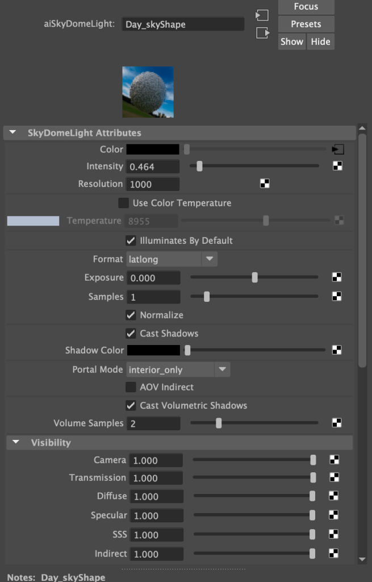
Task: Open texture map for Exposure attribute
Action: click(x=337, y=277)
